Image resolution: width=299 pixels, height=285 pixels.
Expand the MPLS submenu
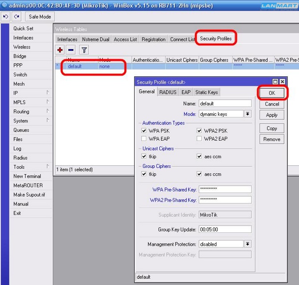pyautogui.click(x=48, y=102)
